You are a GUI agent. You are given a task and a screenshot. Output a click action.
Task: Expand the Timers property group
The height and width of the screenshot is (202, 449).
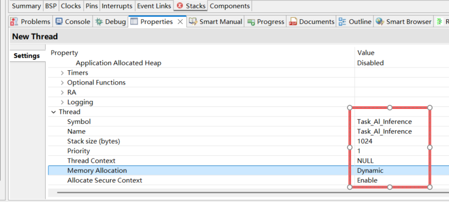click(62, 73)
